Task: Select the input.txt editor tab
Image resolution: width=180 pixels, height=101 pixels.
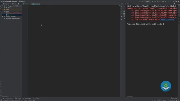Action: [36, 4]
